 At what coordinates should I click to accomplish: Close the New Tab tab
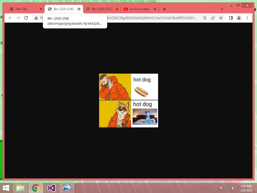[41, 9]
